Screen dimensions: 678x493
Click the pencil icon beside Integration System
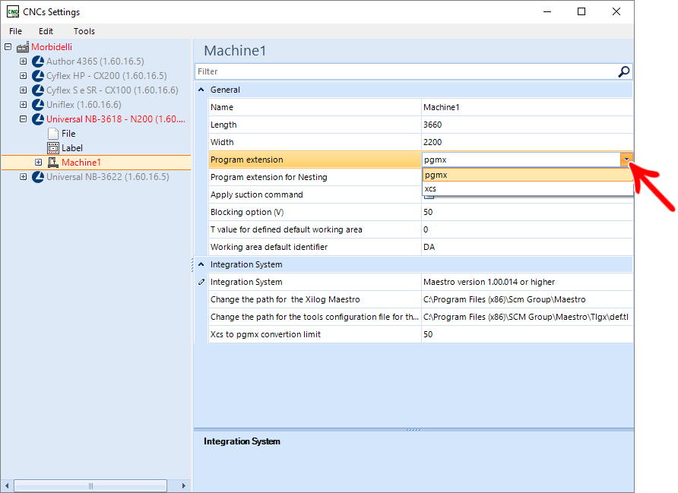201,282
